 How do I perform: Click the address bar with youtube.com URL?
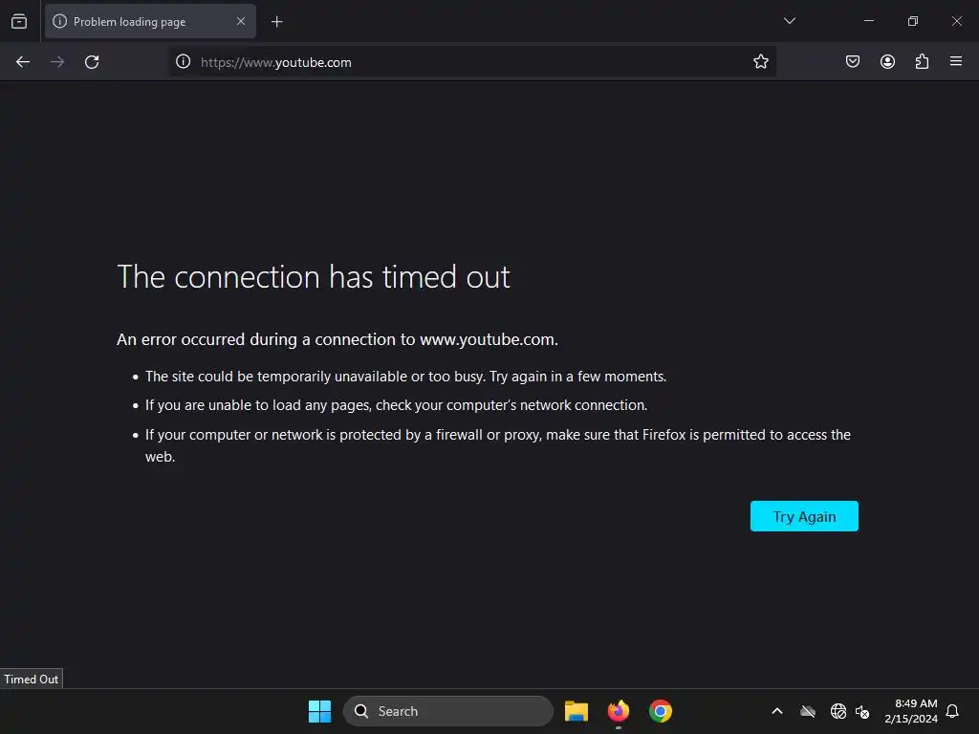[472, 62]
